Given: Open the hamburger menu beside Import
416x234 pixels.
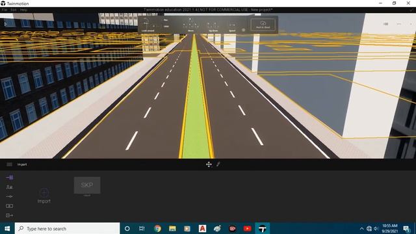Looking at the screenshot, I should [x=9, y=164].
